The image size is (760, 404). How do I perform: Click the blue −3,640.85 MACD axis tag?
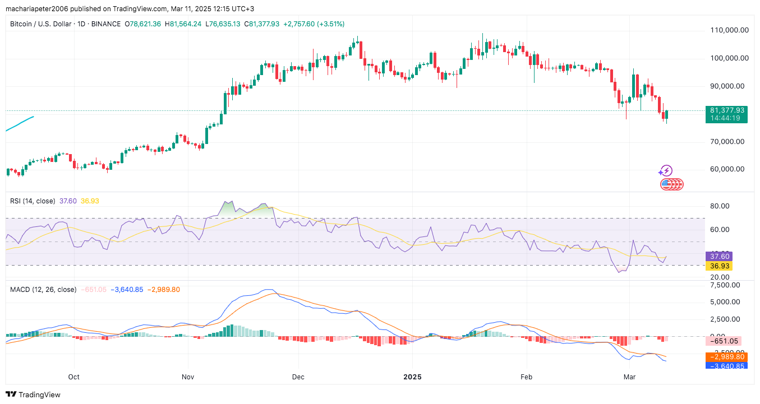coord(726,366)
